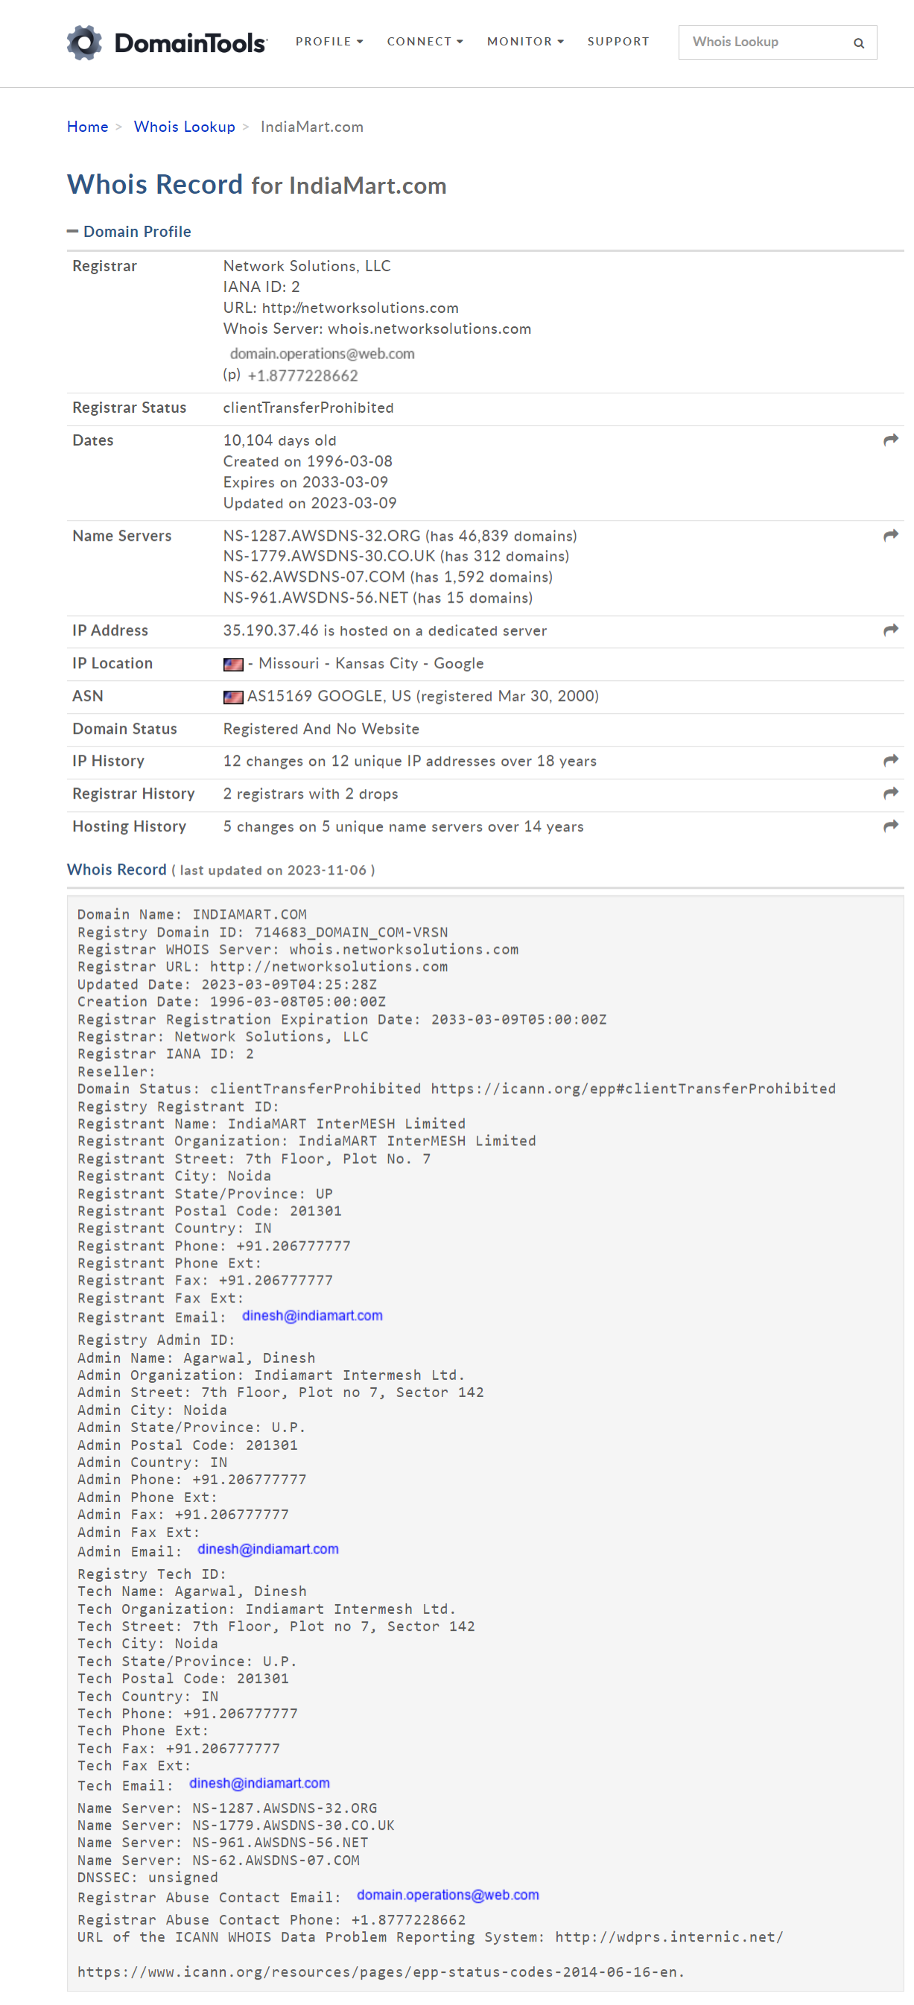This screenshot has height=2005, width=914.
Task: Focus the Whois Lookup search field
Action: [762, 42]
